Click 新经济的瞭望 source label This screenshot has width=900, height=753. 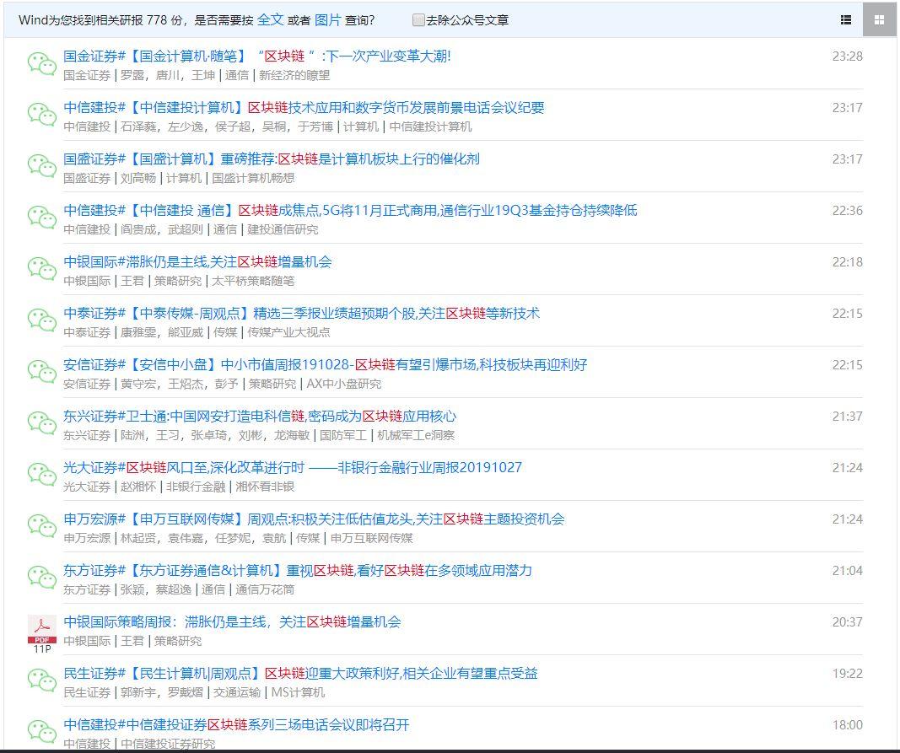(294, 75)
